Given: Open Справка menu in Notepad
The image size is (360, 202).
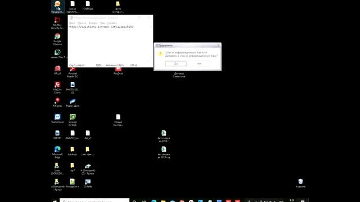Looking at the screenshot, I should pos(112,23).
